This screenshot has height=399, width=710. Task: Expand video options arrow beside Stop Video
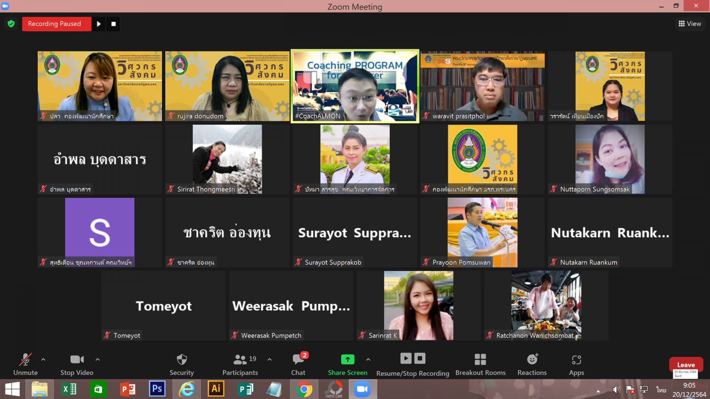coord(98,359)
